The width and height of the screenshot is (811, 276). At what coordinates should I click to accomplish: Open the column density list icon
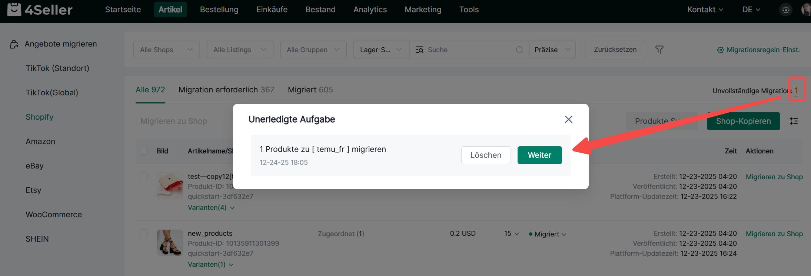pos(794,121)
